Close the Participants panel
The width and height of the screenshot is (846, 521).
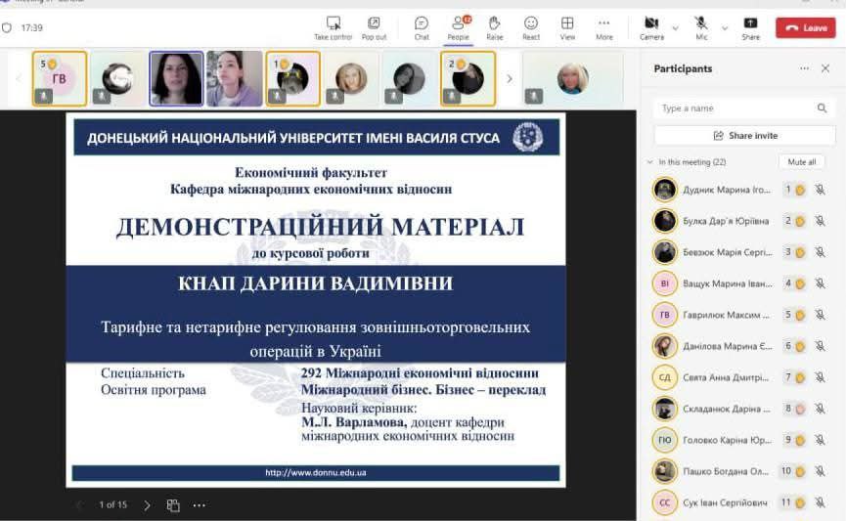coord(824,68)
